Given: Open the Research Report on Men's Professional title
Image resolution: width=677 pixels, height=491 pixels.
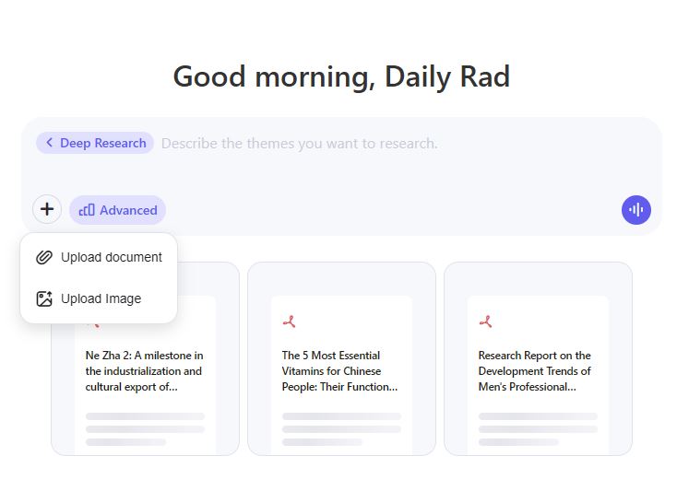Looking at the screenshot, I should pyautogui.click(x=536, y=370).
